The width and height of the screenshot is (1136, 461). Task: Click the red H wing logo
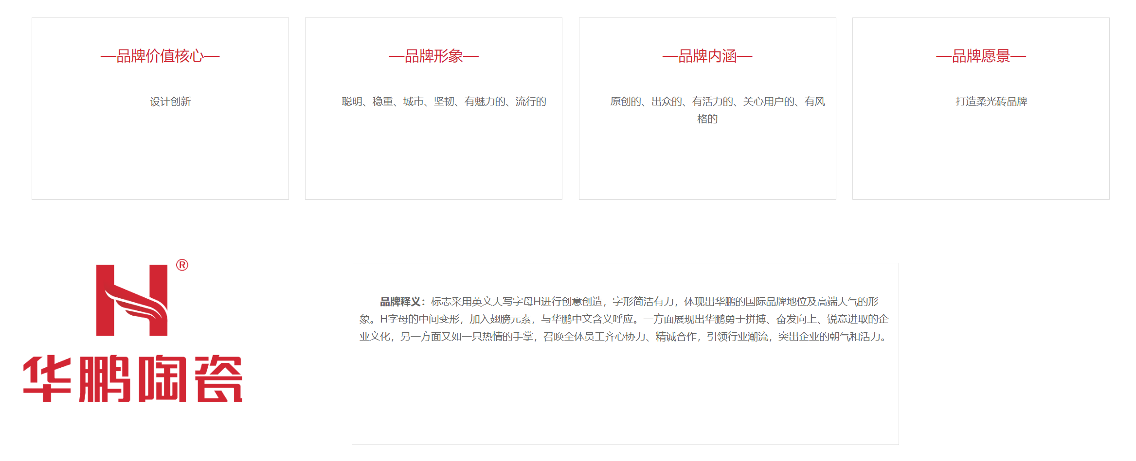[132, 300]
